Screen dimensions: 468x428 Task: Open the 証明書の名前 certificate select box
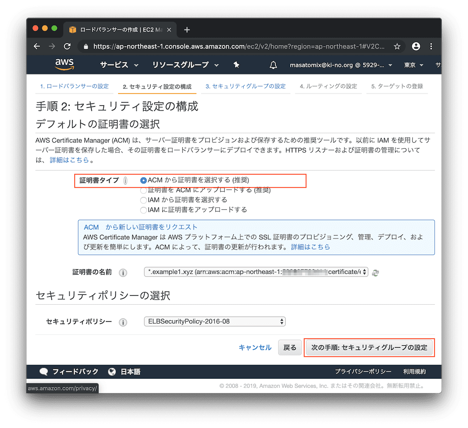pyautogui.click(x=256, y=272)
